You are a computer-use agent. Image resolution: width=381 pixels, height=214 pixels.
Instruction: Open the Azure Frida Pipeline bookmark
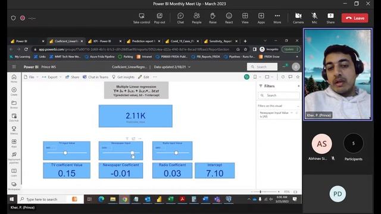[99, 56]
